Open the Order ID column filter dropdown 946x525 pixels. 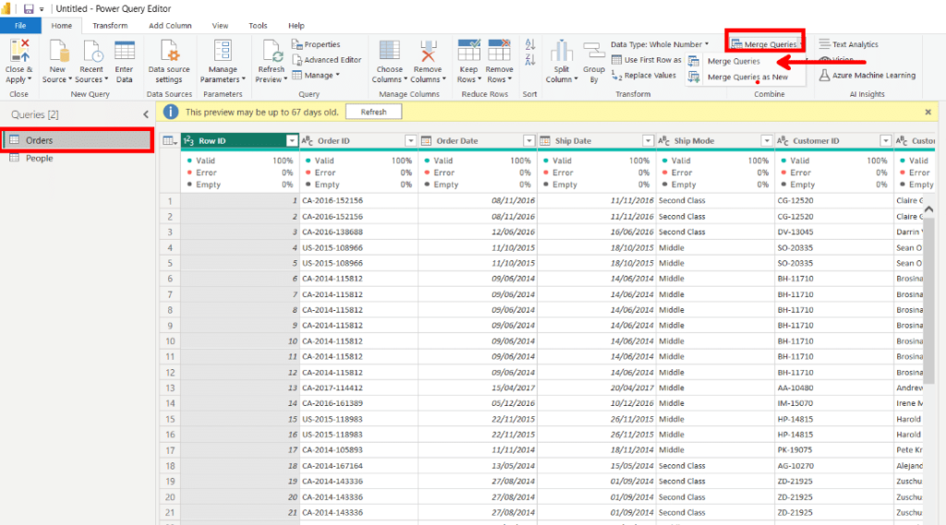(410, 141)
